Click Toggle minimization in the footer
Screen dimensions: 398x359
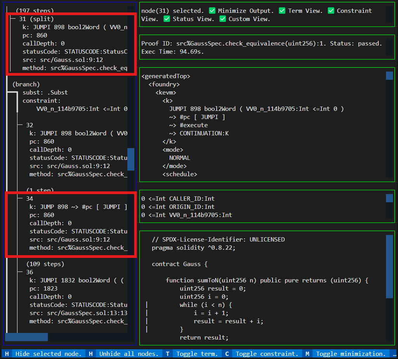(351, 354)
